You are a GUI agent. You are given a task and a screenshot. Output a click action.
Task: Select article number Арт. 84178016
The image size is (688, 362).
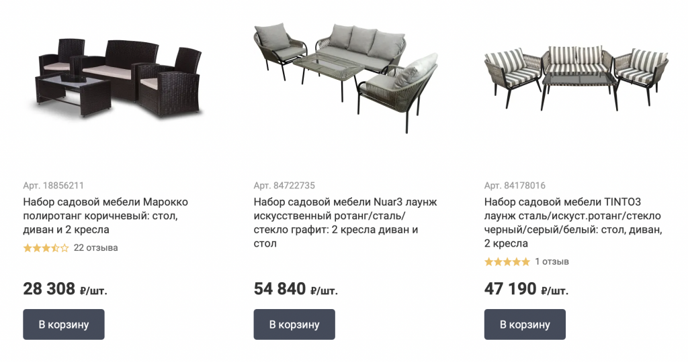click(x=515, y=186)
